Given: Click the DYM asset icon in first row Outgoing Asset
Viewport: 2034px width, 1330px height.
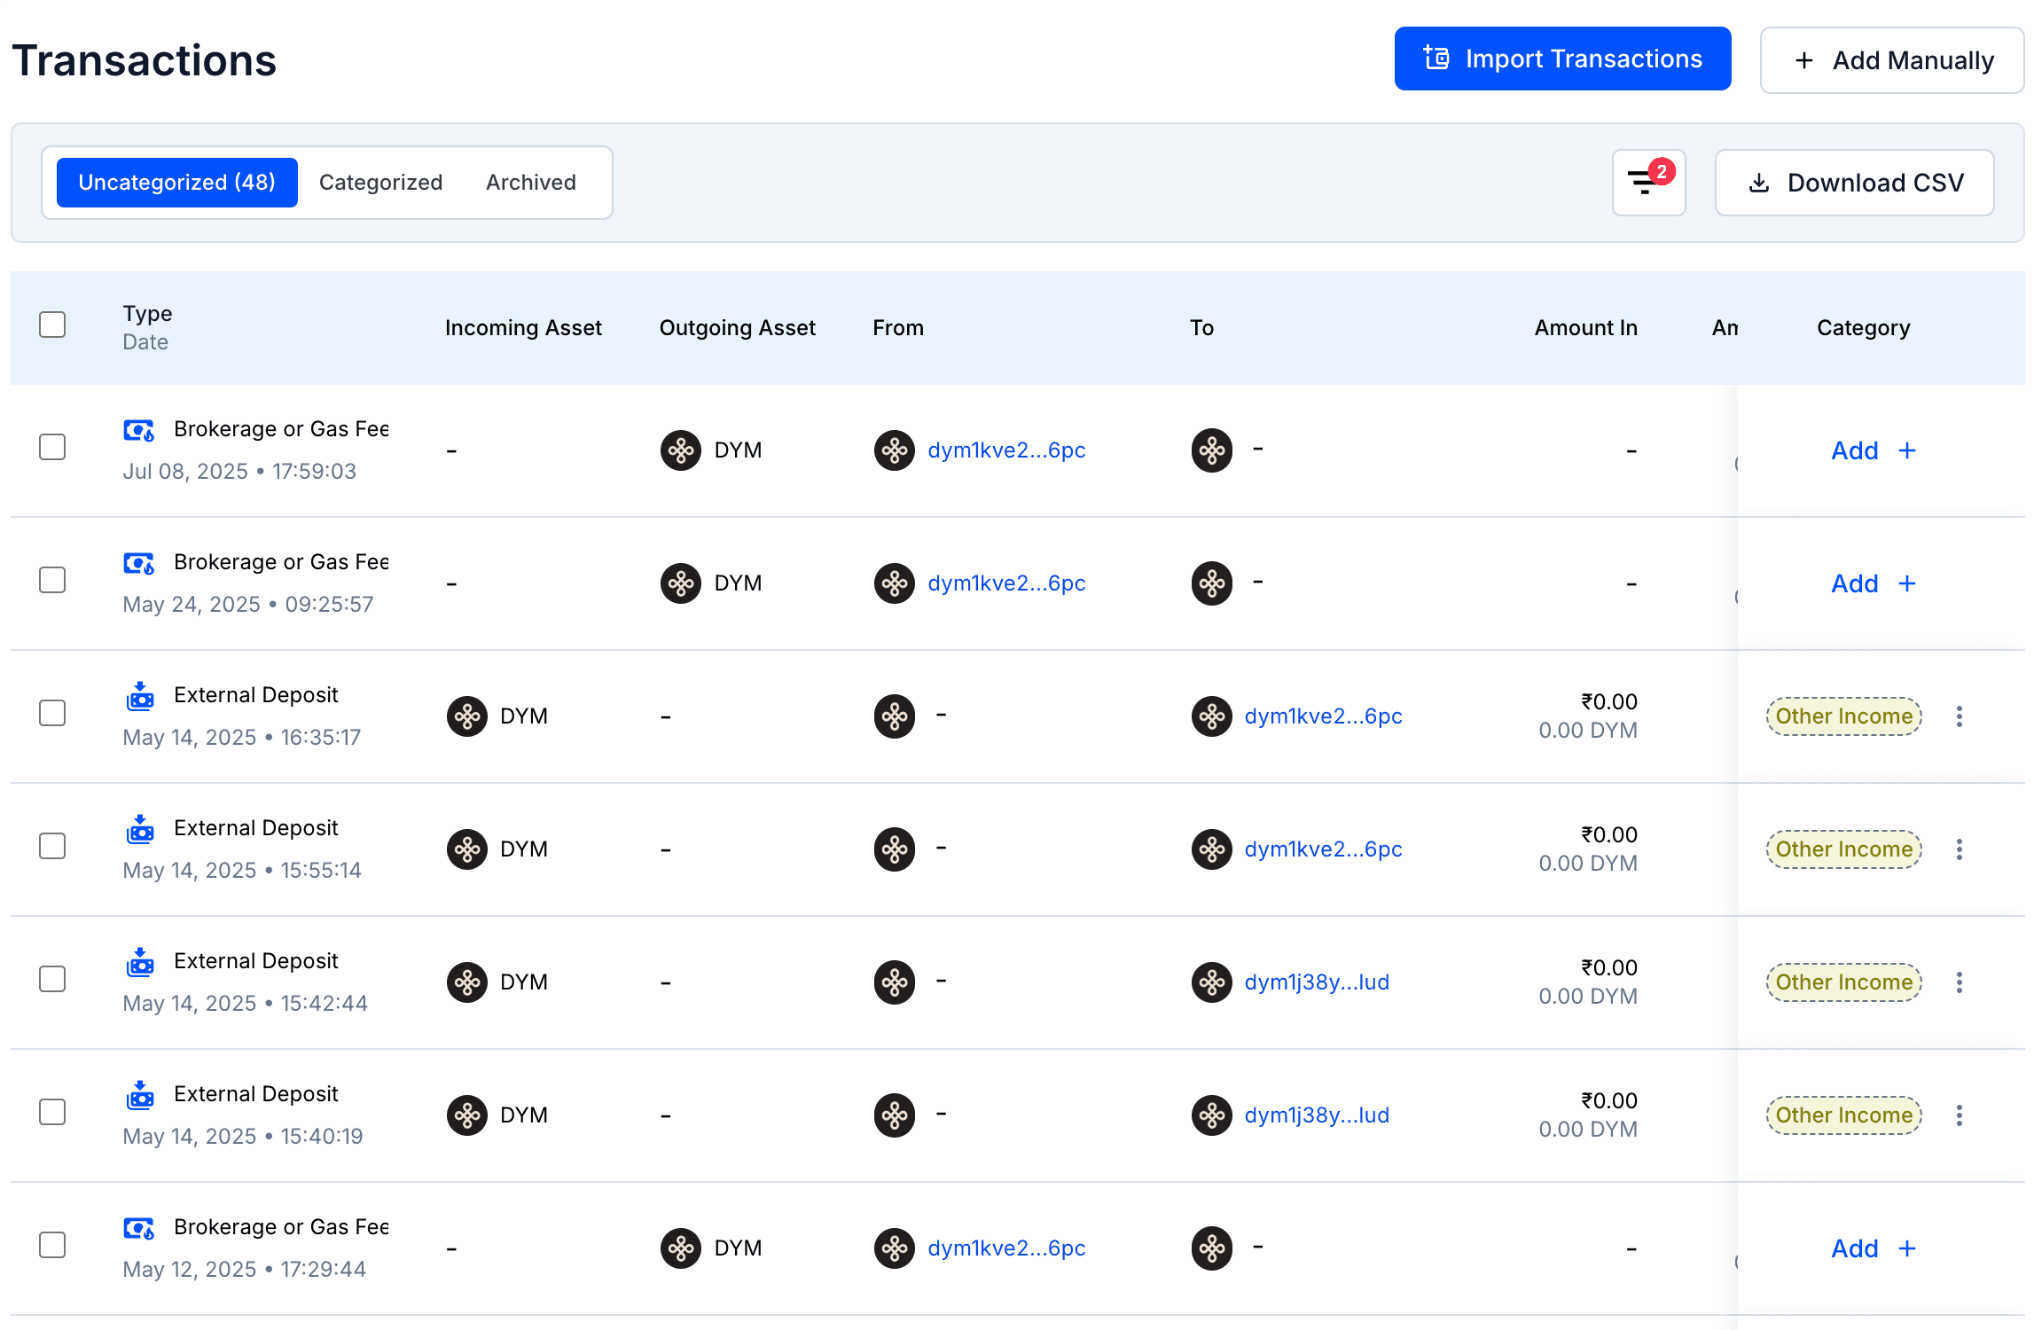Looking at the screenshot, I should point(680,450).
